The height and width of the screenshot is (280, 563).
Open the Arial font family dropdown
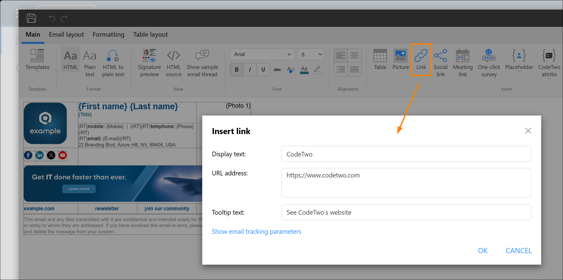pyautogui.click(x=262, y=54)
